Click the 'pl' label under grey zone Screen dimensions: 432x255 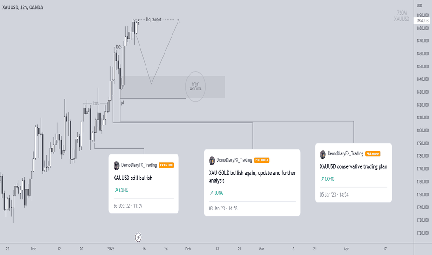pyautogui.click(x=122, y=103)
